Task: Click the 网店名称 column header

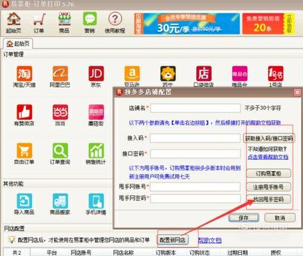Action: [124, 253]
